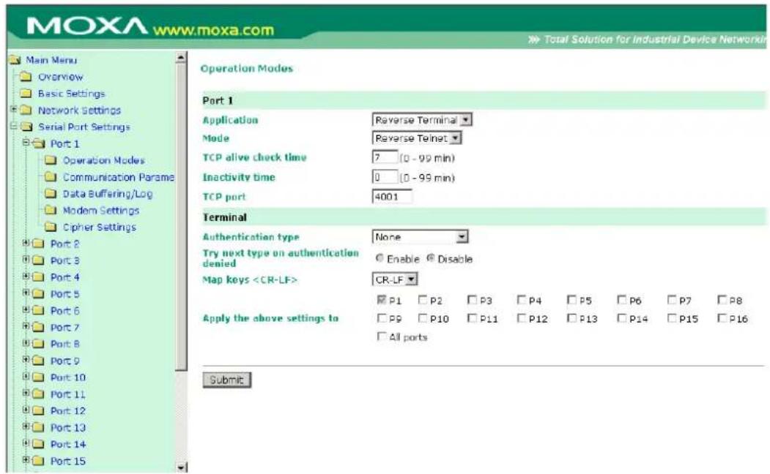Viewport: 770px width, 474px height.
Task: Click the Operation Modes tree link
Action: coord(103,160)
